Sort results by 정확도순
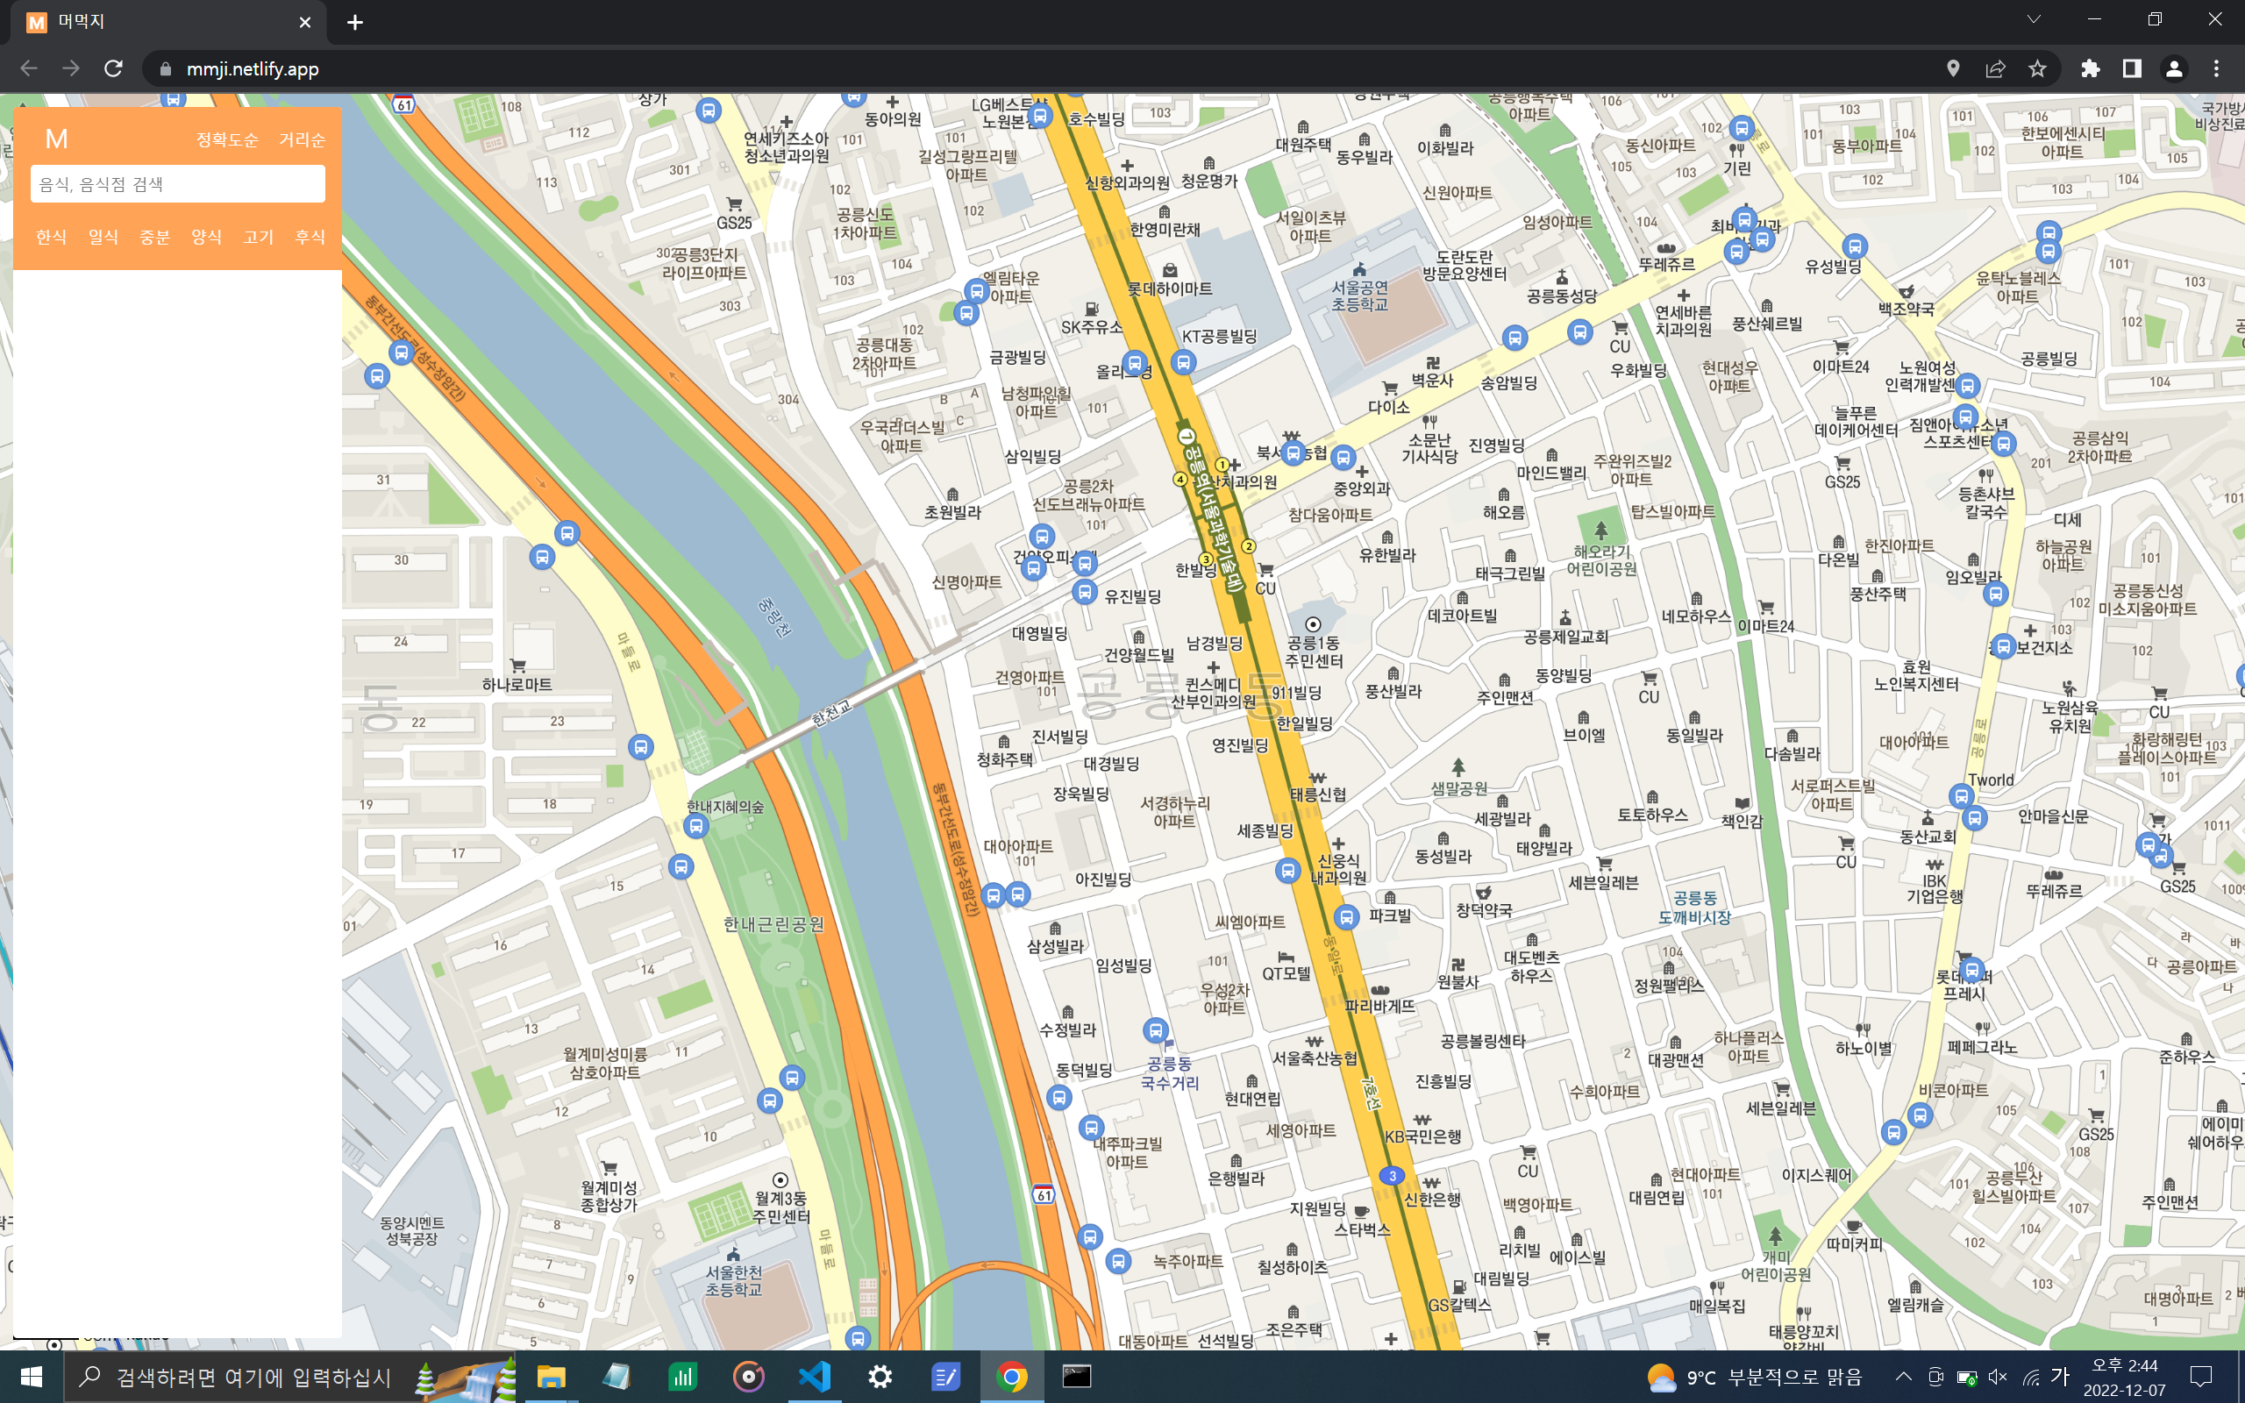Image resolution: width=2245 pixels, height=1403 pixels. [227, 140]
